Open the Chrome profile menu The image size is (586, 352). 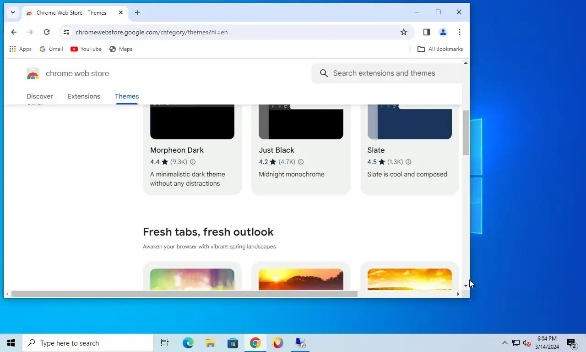443,32
